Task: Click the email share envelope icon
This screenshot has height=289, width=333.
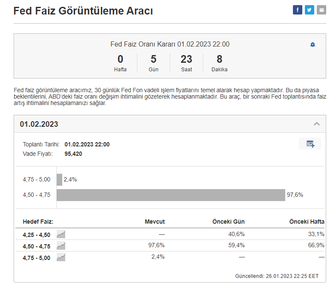Action: pos(321,10)
